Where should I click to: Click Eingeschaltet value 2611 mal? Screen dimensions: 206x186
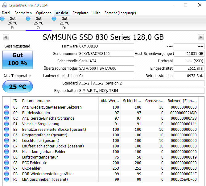tap(189, 68)
